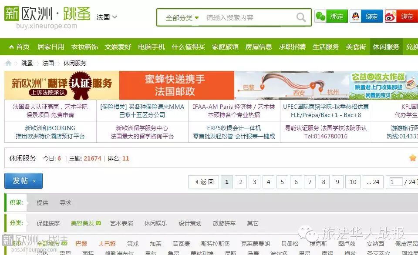Open the 衣妆箱饰 navigation tab
The image size is (418, 255).
tap(84, 47)
